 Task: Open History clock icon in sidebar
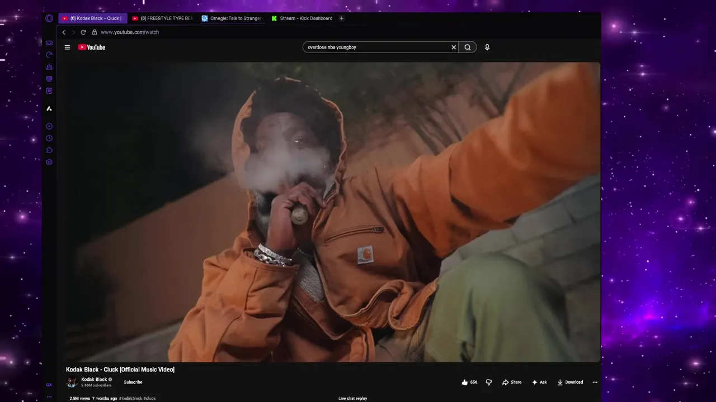point(49,138)
